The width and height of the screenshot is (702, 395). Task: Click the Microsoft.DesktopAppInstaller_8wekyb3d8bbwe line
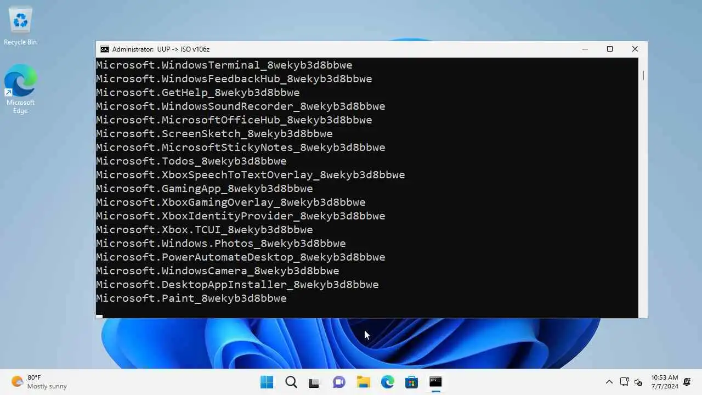[x=237, y=285]
